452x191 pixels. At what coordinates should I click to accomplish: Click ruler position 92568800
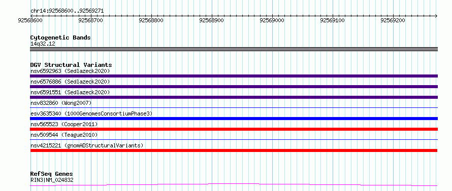click(151, 20)
